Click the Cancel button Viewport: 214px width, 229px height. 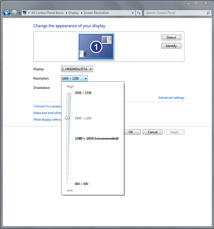(153, 132)
